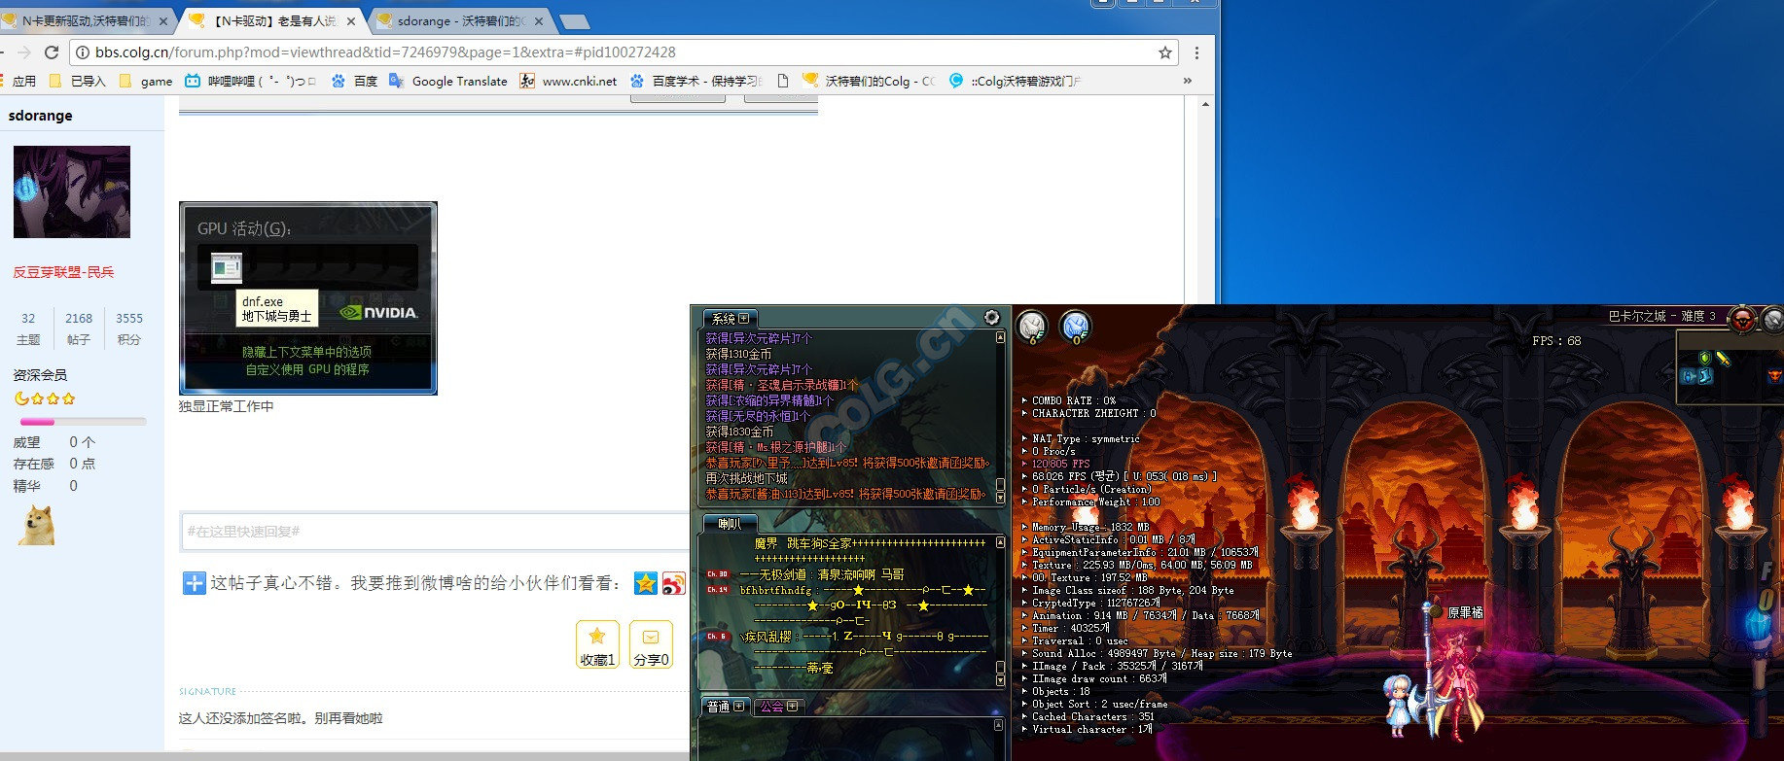1784x761 pixels.
Task: Click the COMBO RATE debug line arrow
Action: tap(1024, 400)
